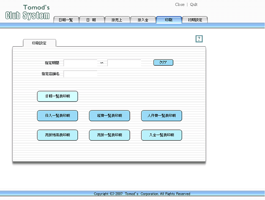Go to the 掛売上 tab

click(x=117, y=20)
